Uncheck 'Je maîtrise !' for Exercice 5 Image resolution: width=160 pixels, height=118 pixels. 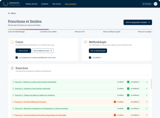click(x=128, y=108)
